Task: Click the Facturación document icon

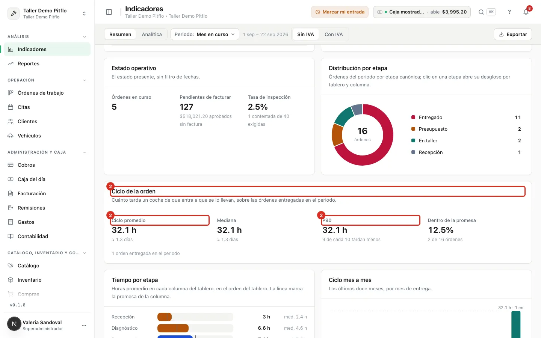Action: pyautogui.click(x=11, y=193)
